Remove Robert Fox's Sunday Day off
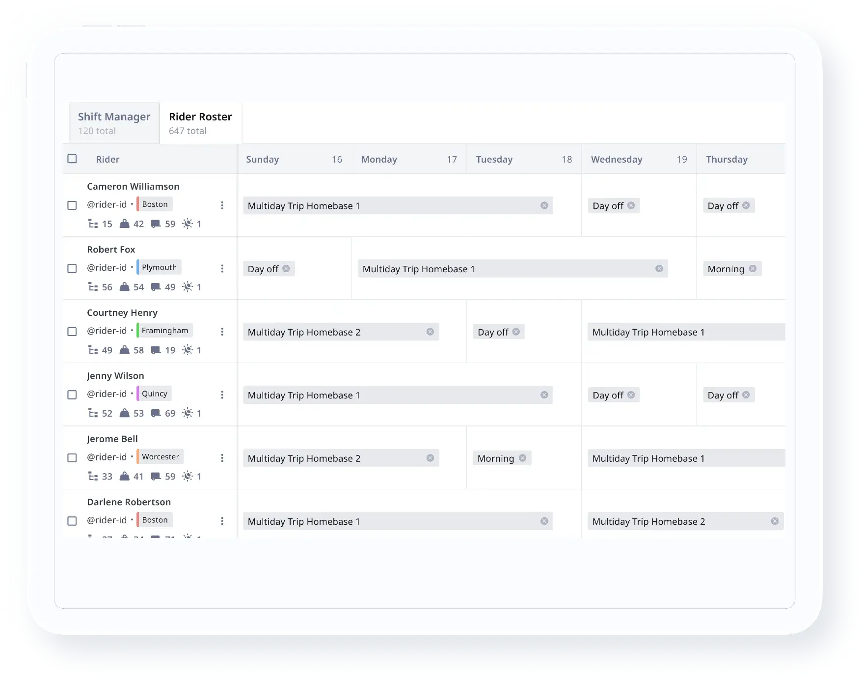The width and height of the screenshot is (863, 678). click(286, 269)
